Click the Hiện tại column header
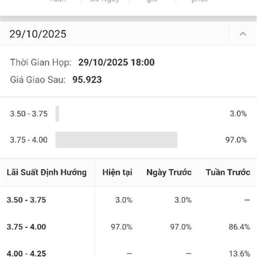257x257 pixels. [117, 172]
